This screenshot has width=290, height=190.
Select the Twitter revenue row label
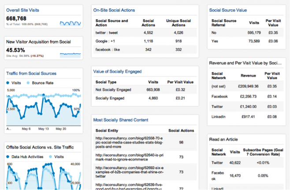[217, 107]
